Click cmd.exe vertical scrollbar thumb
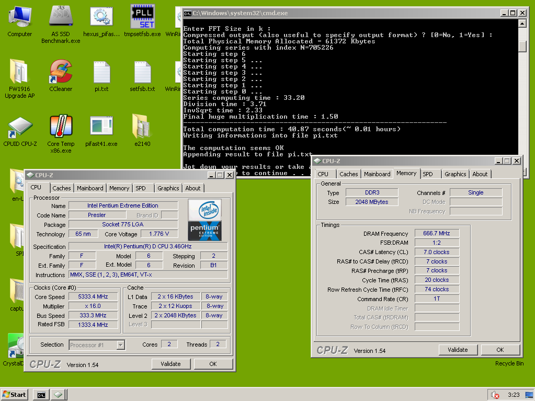This screenshot has width=535, height=401. tap(522, 46)
